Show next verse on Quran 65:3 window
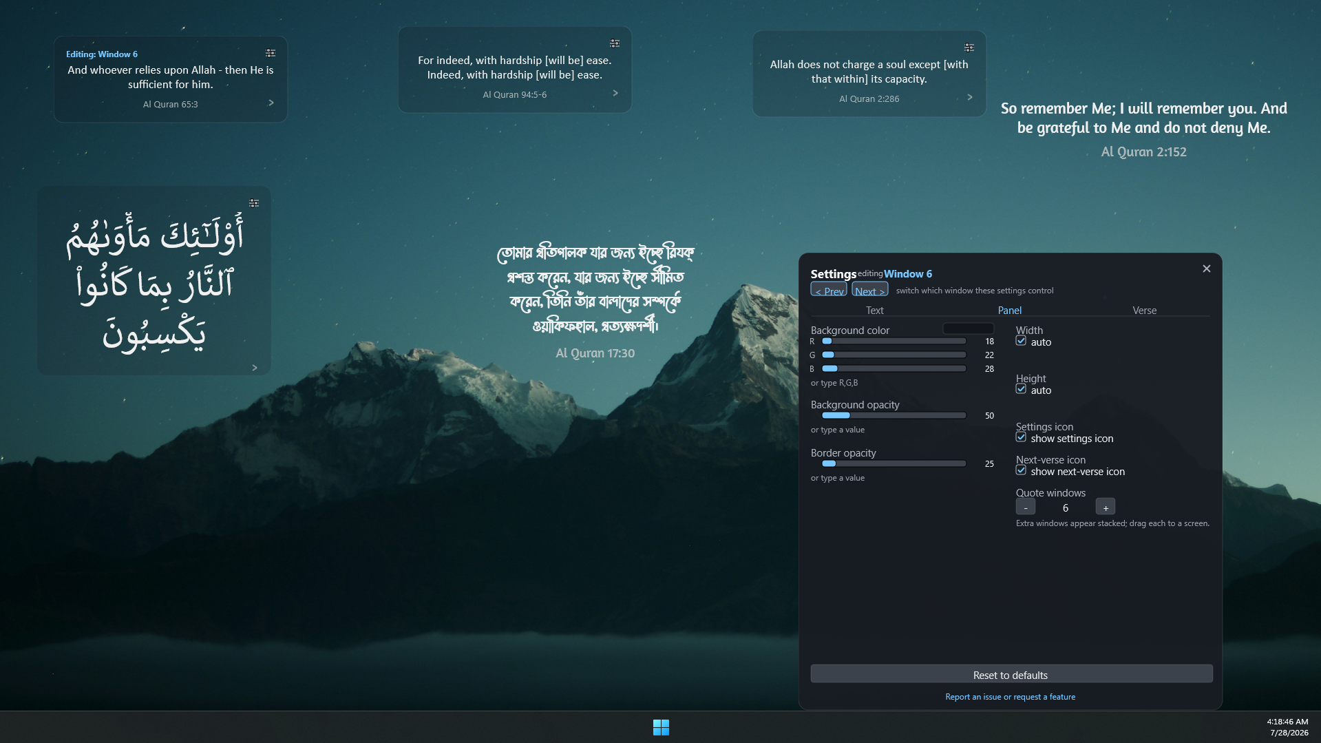Image resolution: width=1321 pixels, height=743 pixels. [271, 103]
